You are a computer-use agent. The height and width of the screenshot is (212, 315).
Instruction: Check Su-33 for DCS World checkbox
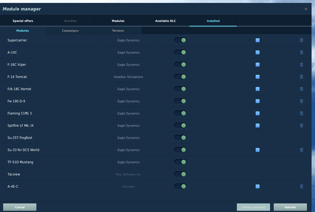click(258, 150)
